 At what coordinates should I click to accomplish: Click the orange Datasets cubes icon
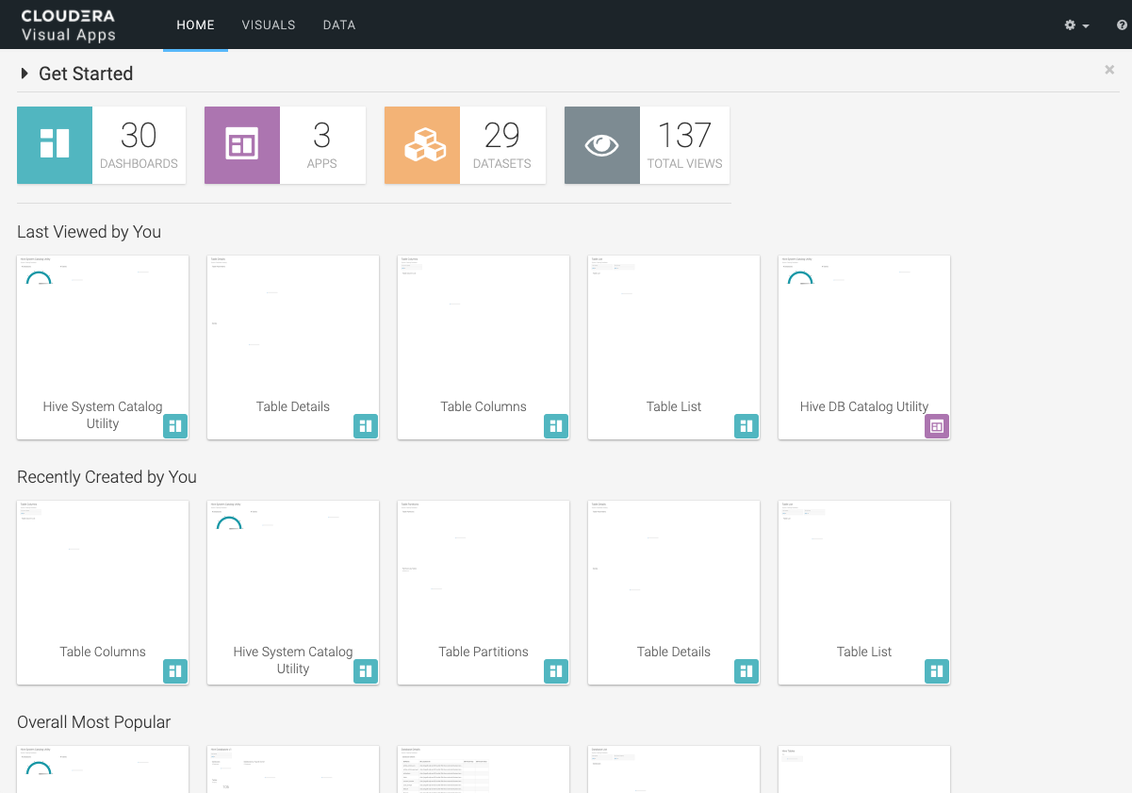pos(422,145)
